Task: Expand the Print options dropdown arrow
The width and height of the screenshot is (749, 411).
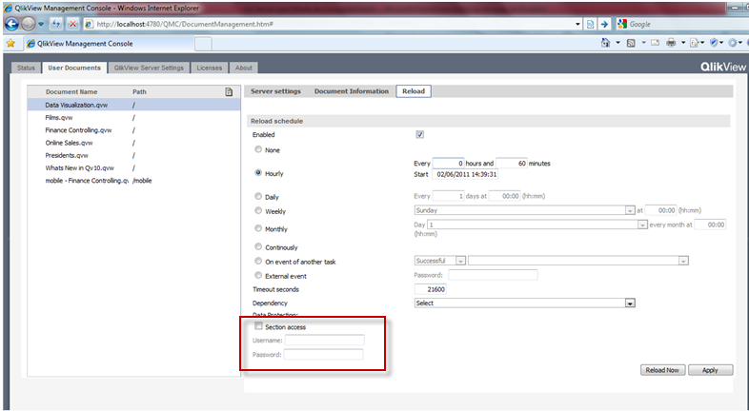Action: click(x=683, y=43)
